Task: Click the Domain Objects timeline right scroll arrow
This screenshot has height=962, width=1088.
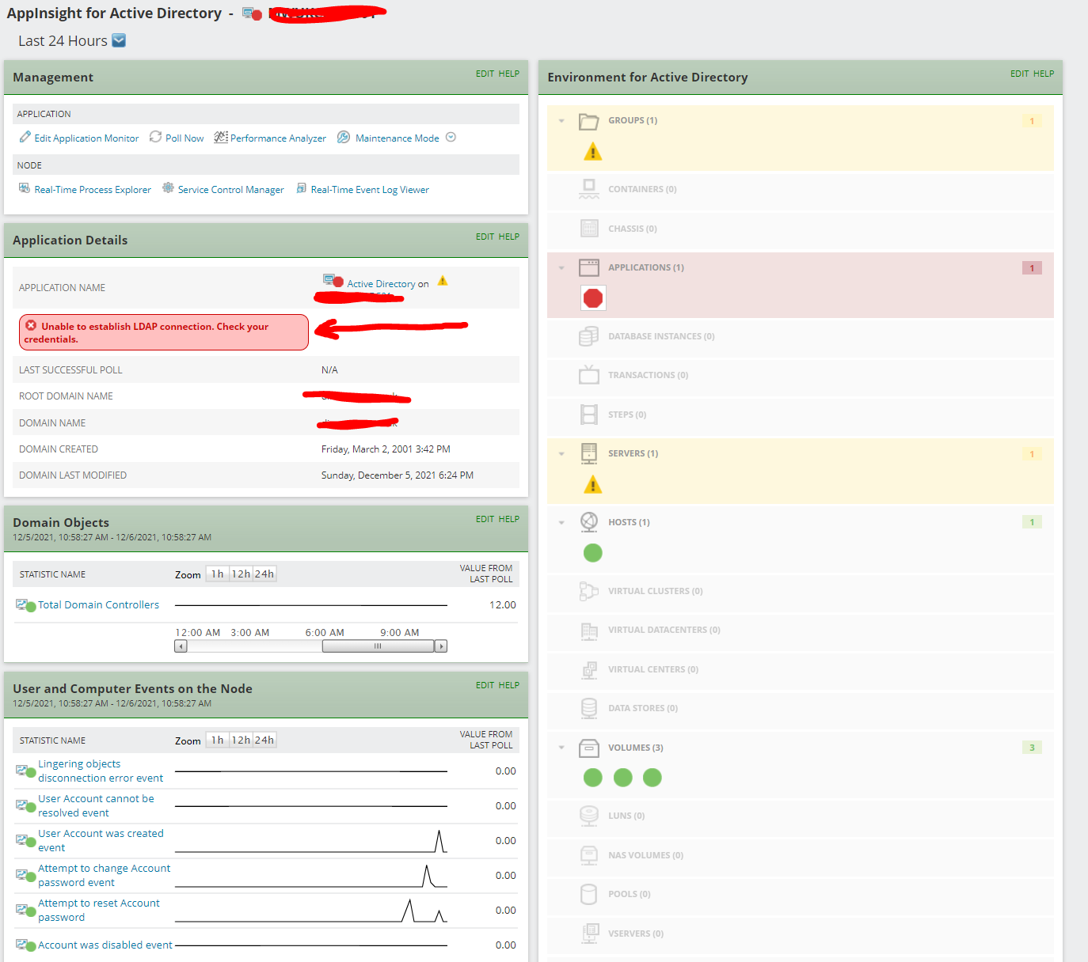Action: (441, 646)
